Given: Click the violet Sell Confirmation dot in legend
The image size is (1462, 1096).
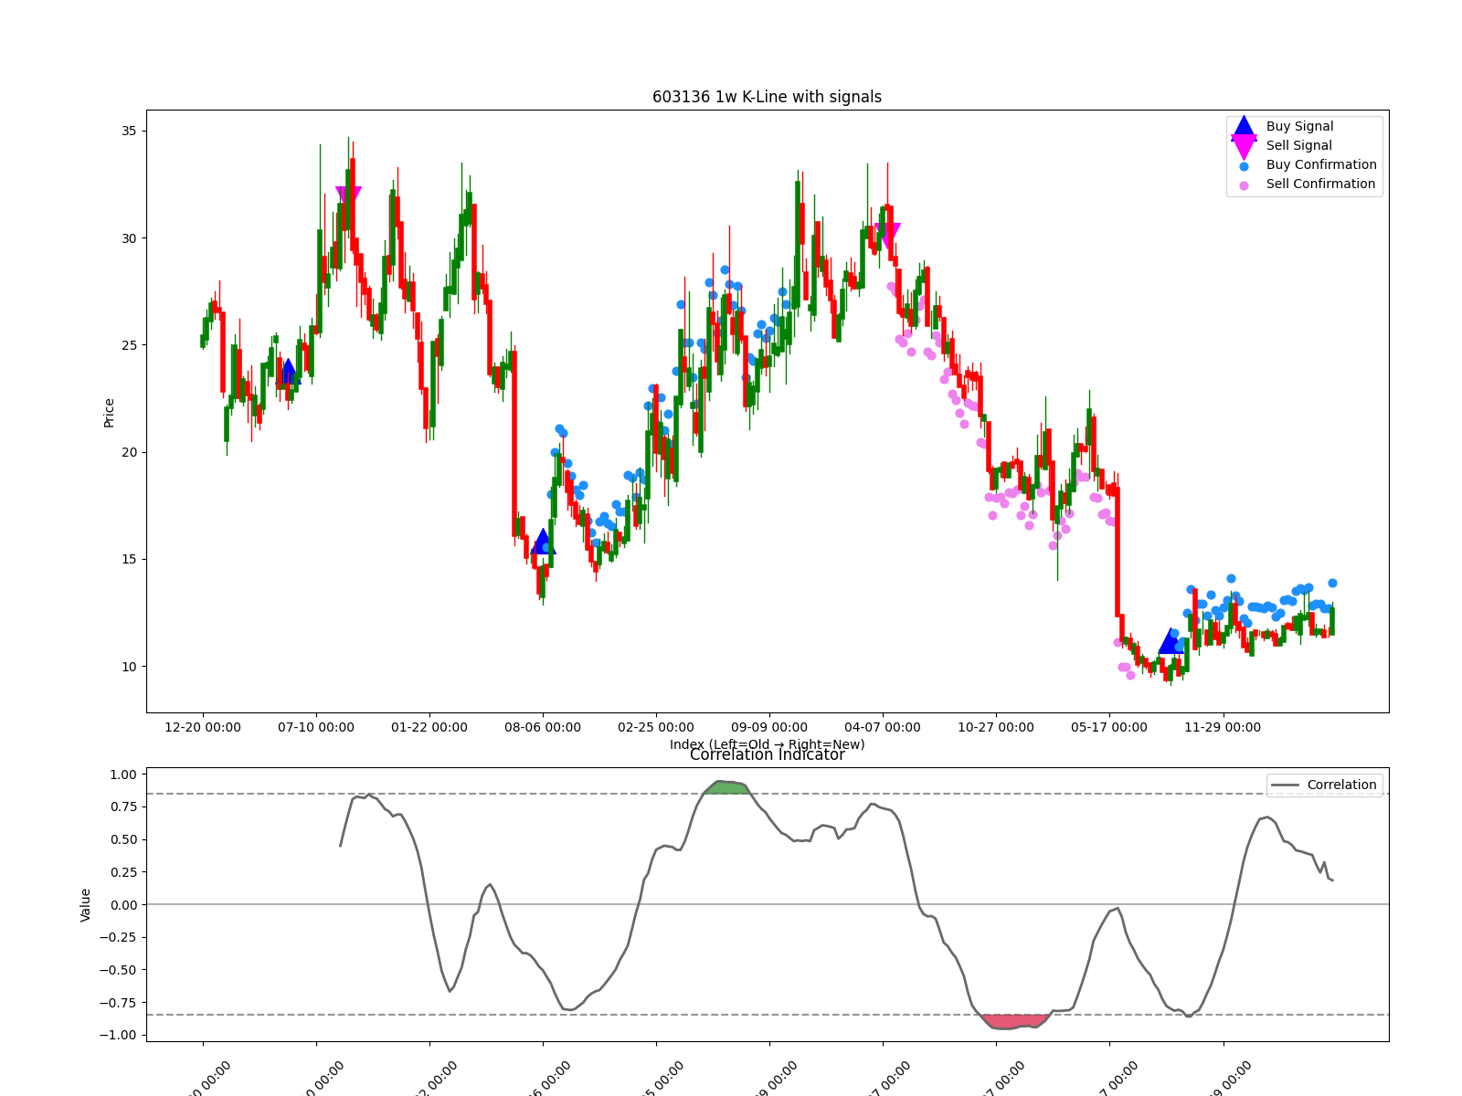Looking at the screenshot, I should point(1244,185).
